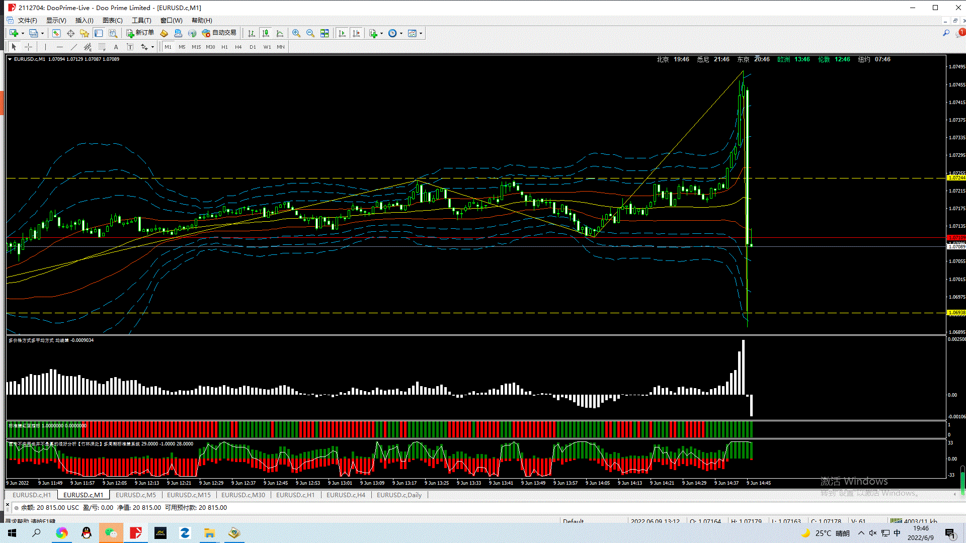Click the Zoom Out magnifier icon

(x=310, y=33)
